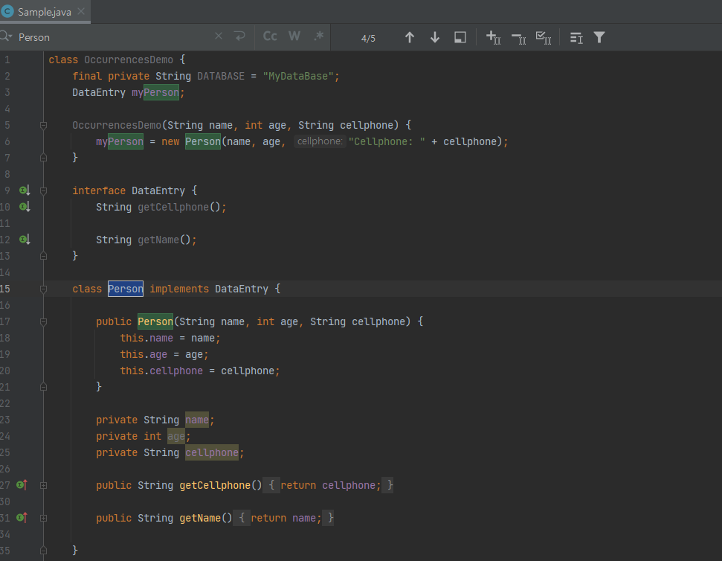Expand the getCellphone method at line 27
Viewport: 722px width, 561px height.
[43, 485]
